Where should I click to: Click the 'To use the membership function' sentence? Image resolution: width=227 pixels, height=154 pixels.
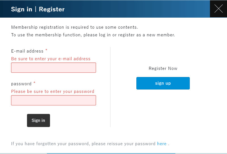coord(93,35)
